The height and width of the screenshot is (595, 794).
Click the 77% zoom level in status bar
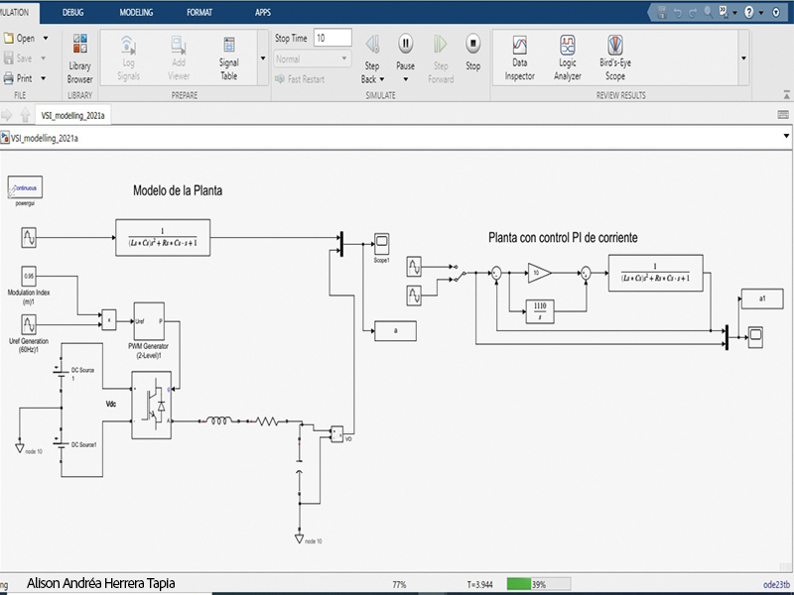click(400, 584)
